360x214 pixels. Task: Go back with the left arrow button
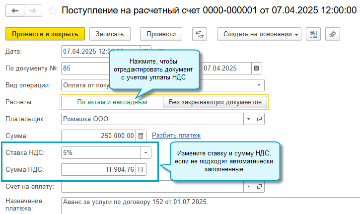point(15,10)
